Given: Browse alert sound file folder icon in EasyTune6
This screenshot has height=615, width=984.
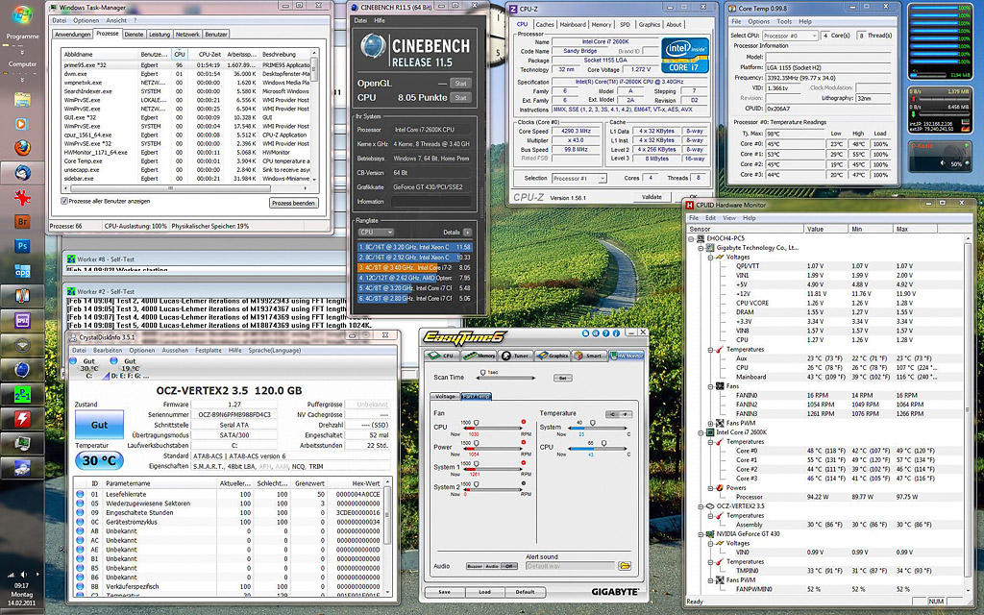Looking at the screenshot, I should pyautogui.click(x=623, y=566).
